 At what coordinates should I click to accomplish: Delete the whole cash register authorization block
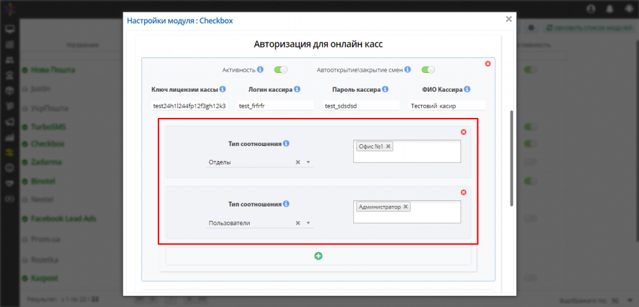tap(488, 64)
